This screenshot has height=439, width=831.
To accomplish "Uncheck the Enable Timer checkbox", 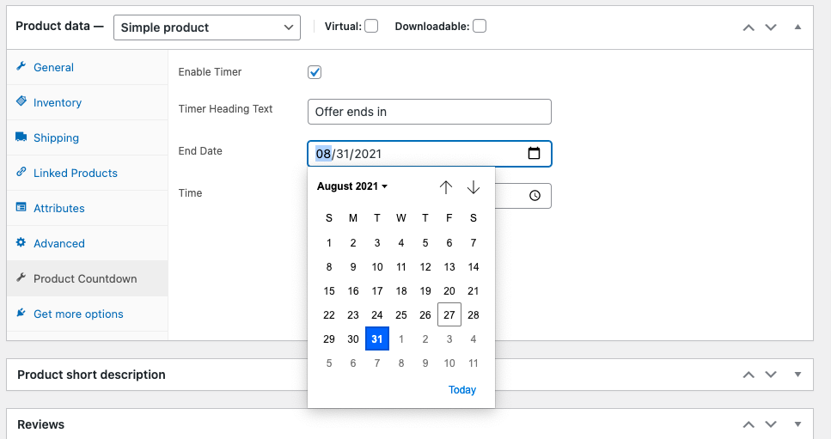I will point(315,72).
